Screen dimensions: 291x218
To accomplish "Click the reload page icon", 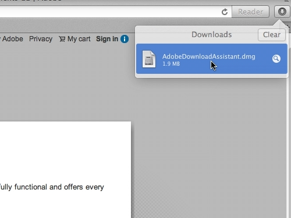I will tap(225, 12).
